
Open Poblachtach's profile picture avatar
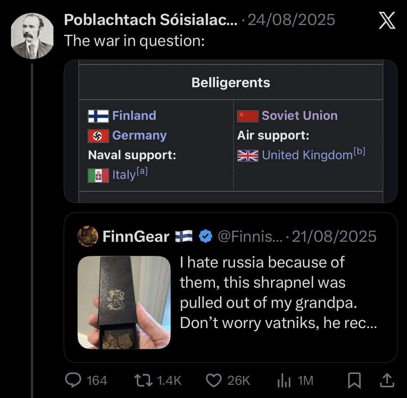[32, 36]
